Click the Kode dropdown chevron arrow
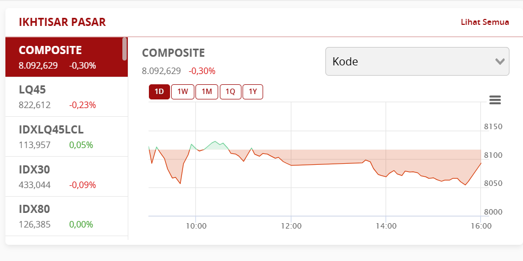The width and height of the screenshot is (523, 261). pyautogui.click(x=500, y=62)
